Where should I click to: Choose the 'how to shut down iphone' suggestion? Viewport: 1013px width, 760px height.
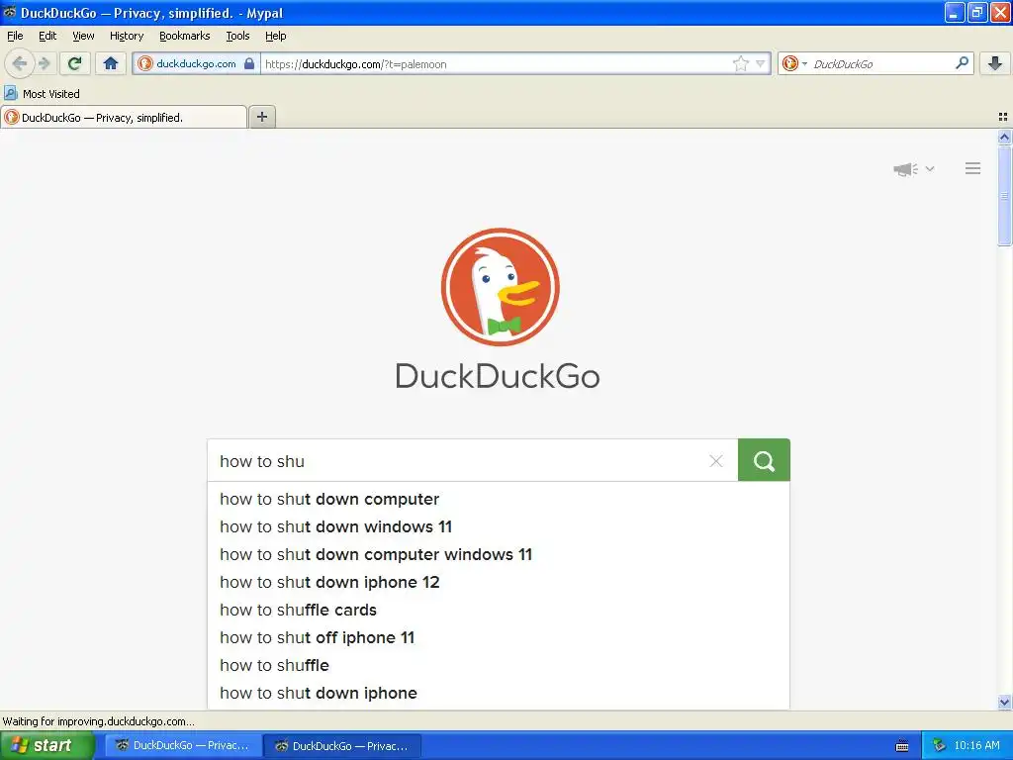[499, 694]
